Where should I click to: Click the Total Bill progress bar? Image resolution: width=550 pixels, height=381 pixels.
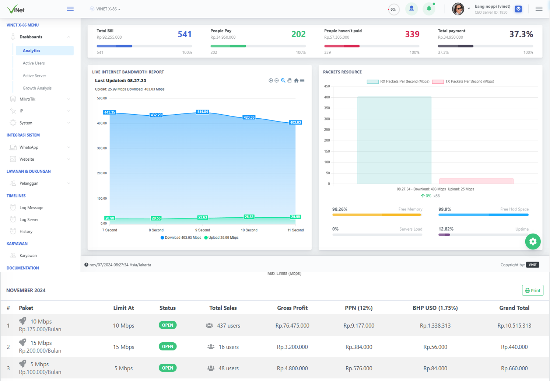pyautogui.click(x=144, y=46)
